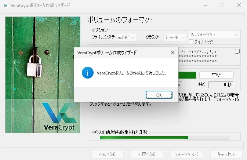Viewport: 247px width, 160px height.
Task: Click the mouse randomness progress bar
Action: [164, 138]
